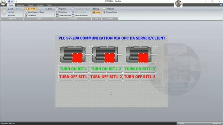Click the undo arrow in the quick access toolbar
Viewport: 223px width, 125px height.
[12, 1]
